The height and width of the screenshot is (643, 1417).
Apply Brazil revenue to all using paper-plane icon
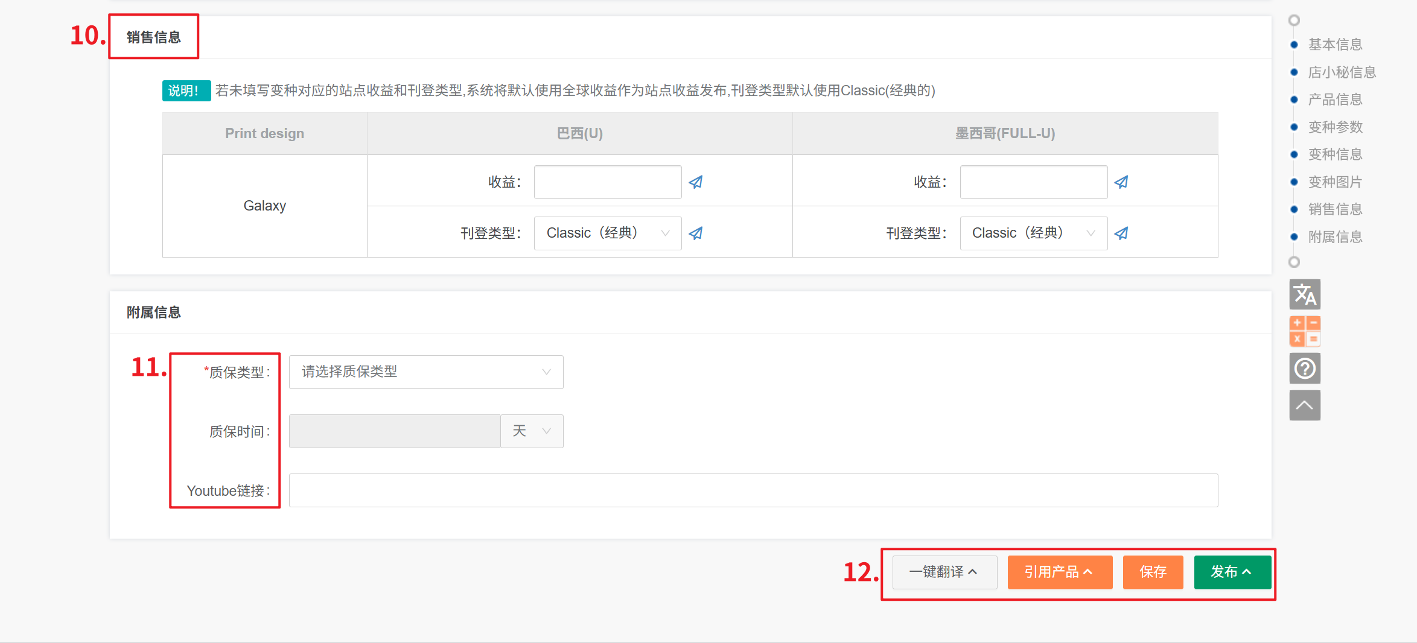coord(696,182)
